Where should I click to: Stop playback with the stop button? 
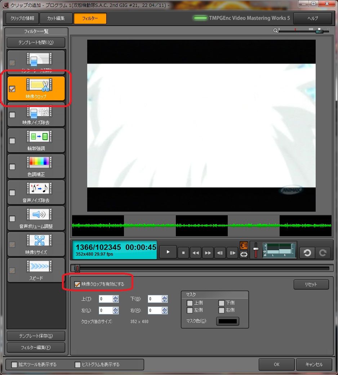click(x=183, y=253)
